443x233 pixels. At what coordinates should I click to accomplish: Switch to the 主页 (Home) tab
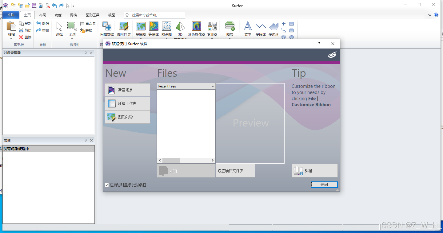[27, 15]
